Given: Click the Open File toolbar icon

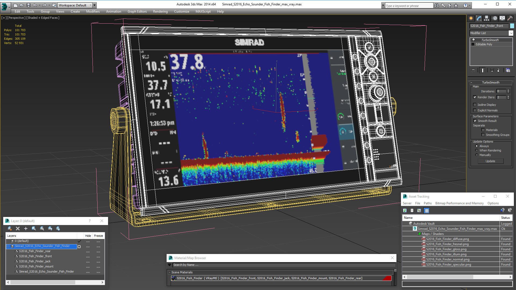Looking at the screenshot, I should pyautogui.click(x=22, y=5).
